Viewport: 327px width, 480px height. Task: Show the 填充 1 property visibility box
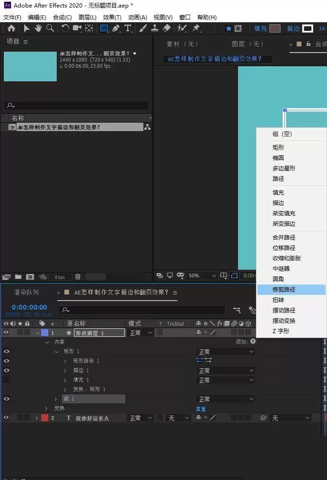[6, 380]
